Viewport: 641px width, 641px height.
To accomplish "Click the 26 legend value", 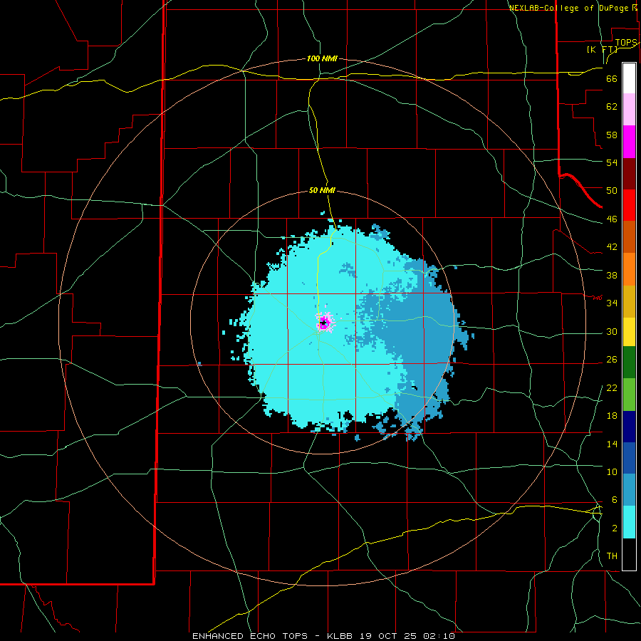I will pyautogui.click(x=612, y=360).
